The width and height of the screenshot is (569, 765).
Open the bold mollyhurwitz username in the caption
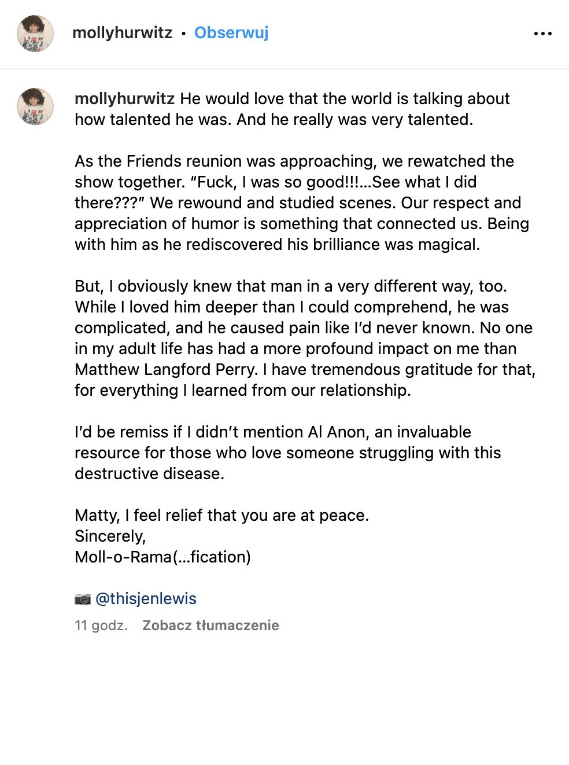point(124,98)
